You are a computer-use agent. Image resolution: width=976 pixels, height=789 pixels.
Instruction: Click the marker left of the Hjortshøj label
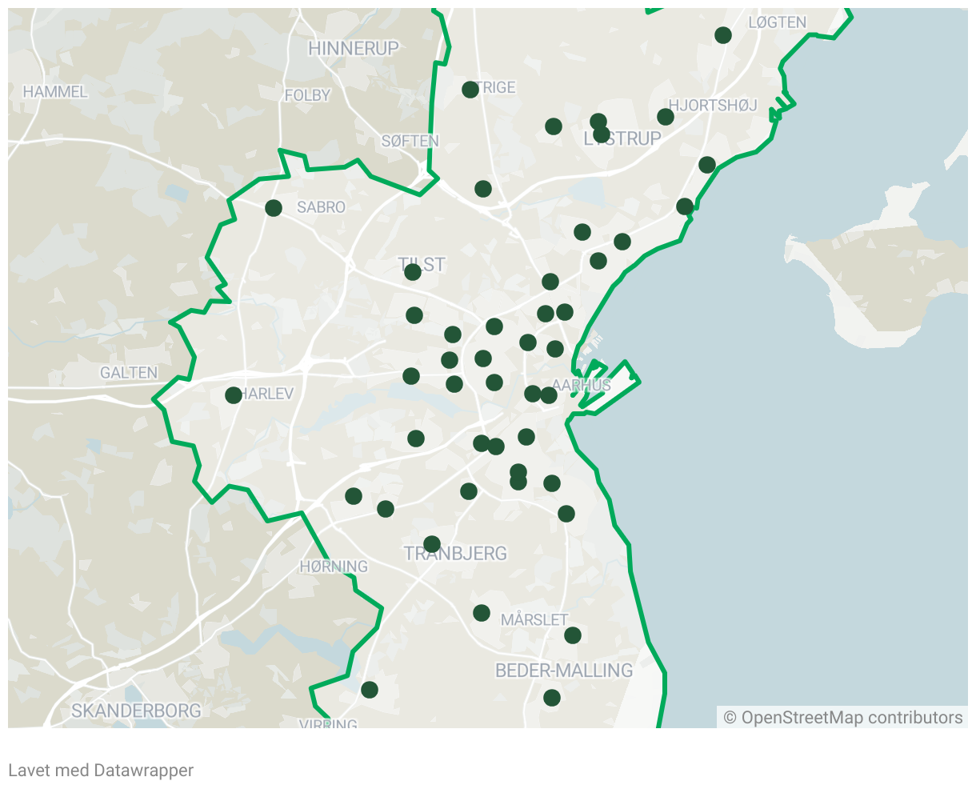click(666, 117)
